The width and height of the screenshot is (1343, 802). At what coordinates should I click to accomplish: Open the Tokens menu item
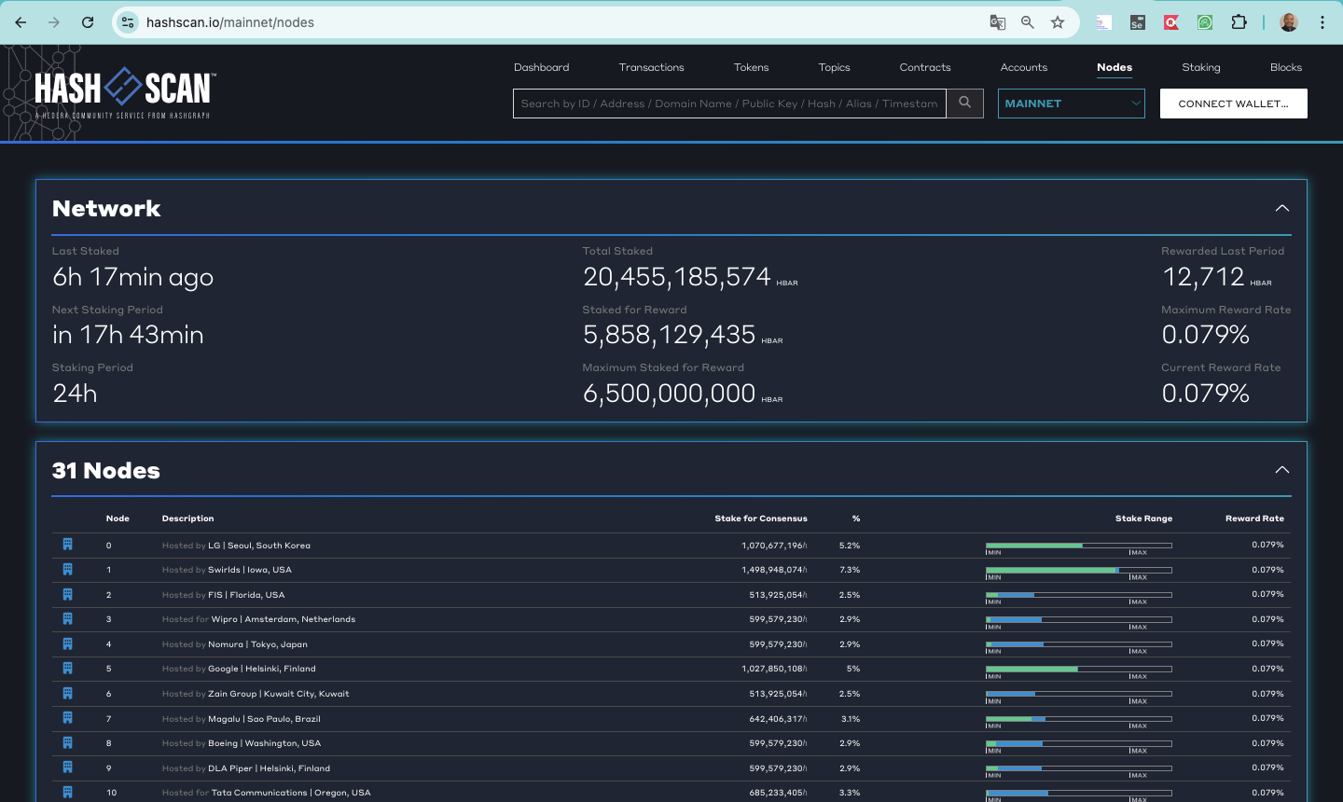(751, 67)
